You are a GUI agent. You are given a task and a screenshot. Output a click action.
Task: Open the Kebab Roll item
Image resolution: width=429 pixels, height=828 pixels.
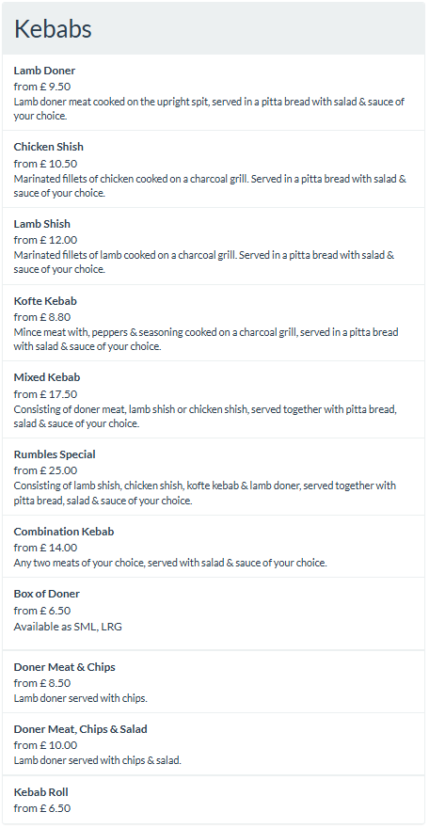214,800
